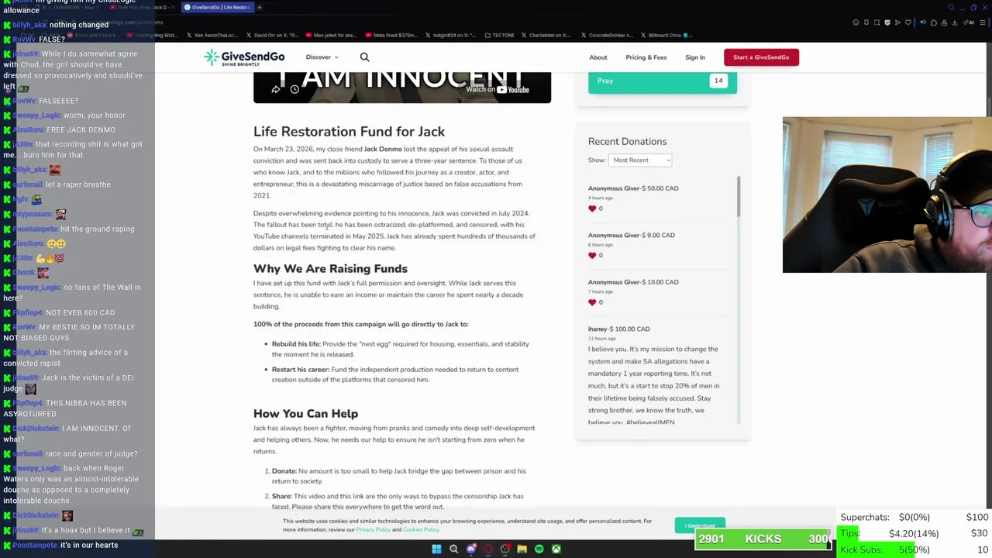
Task: Click the pinboard pin icon in browser toolbar
Action: [x=866, y=22]
